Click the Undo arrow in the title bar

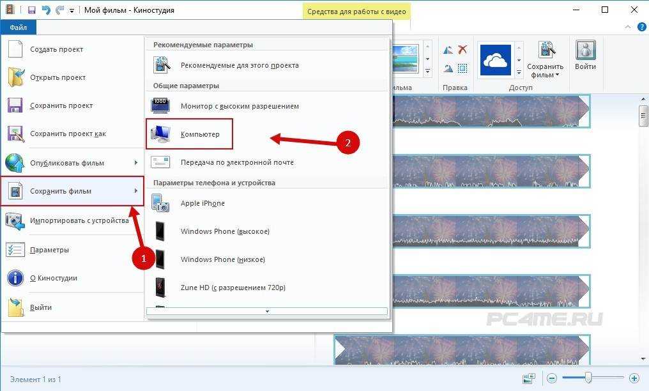tap(46, 10)
